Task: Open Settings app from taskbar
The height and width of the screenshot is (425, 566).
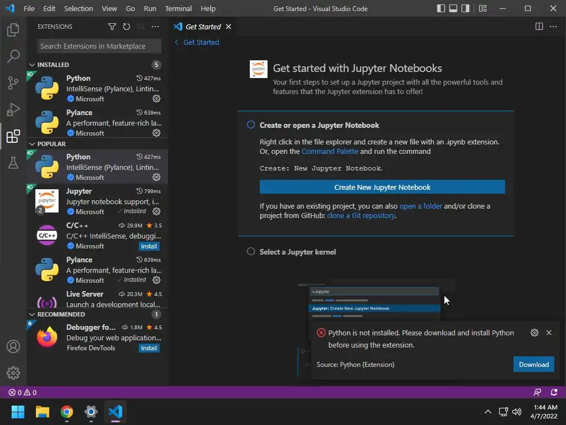Action: [91, 412]
